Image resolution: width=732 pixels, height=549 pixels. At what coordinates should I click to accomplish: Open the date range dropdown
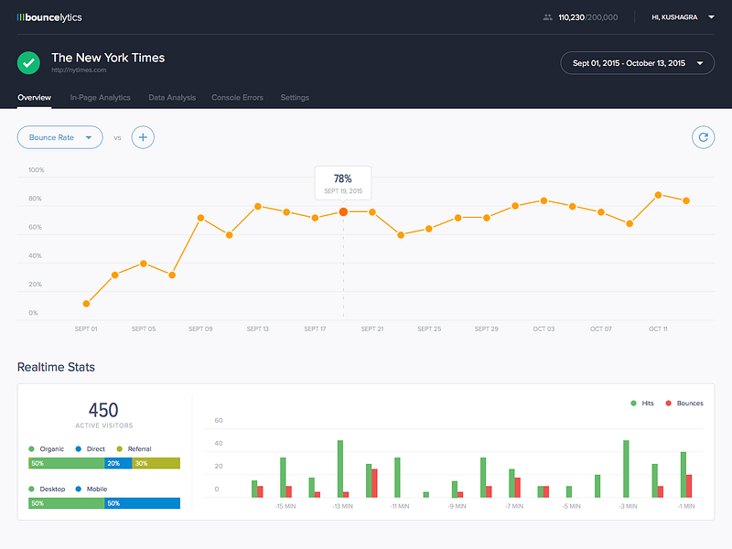[x=637, y=63]
